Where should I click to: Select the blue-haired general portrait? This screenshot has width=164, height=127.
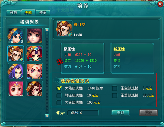coord(16,36)
